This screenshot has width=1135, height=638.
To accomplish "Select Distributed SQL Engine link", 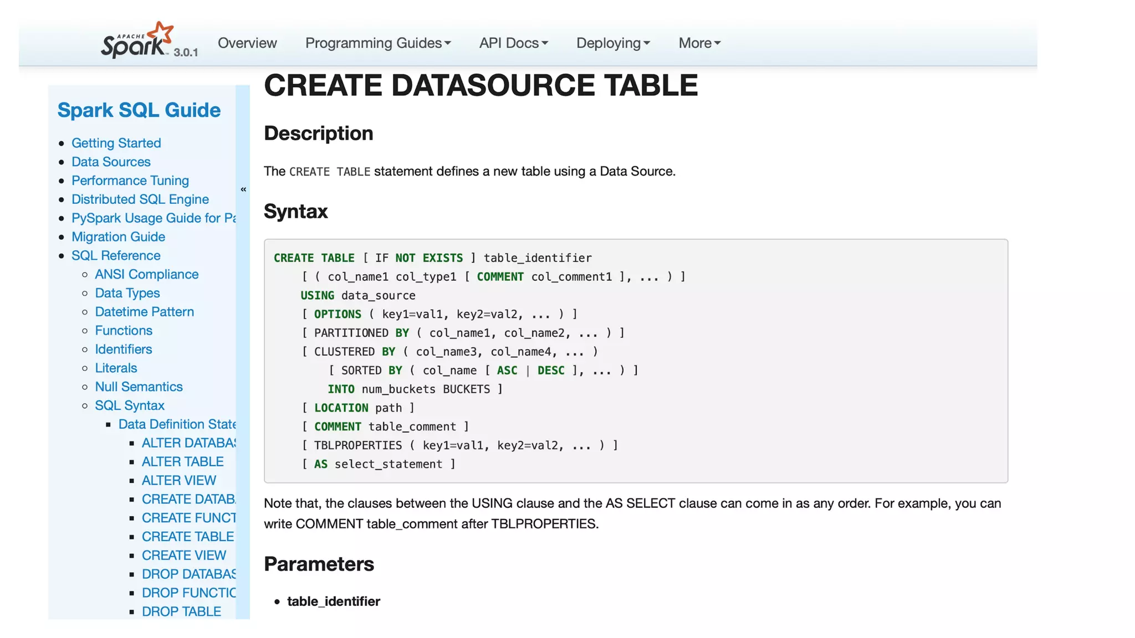I will click(x=140, y=199).
